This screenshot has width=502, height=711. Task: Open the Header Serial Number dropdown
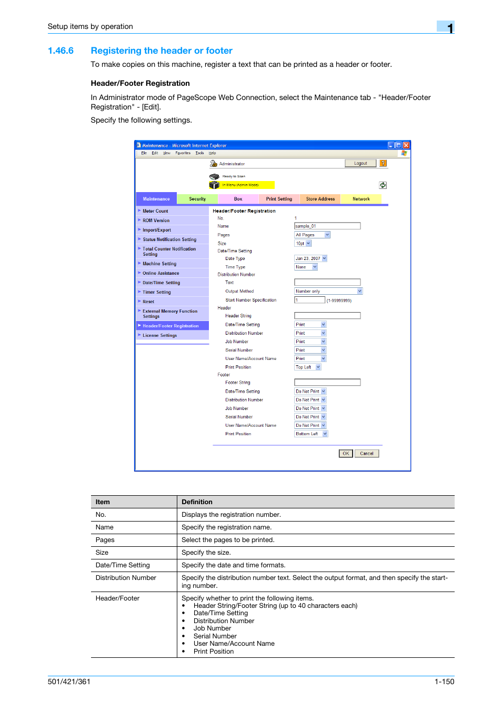(310, 350)
